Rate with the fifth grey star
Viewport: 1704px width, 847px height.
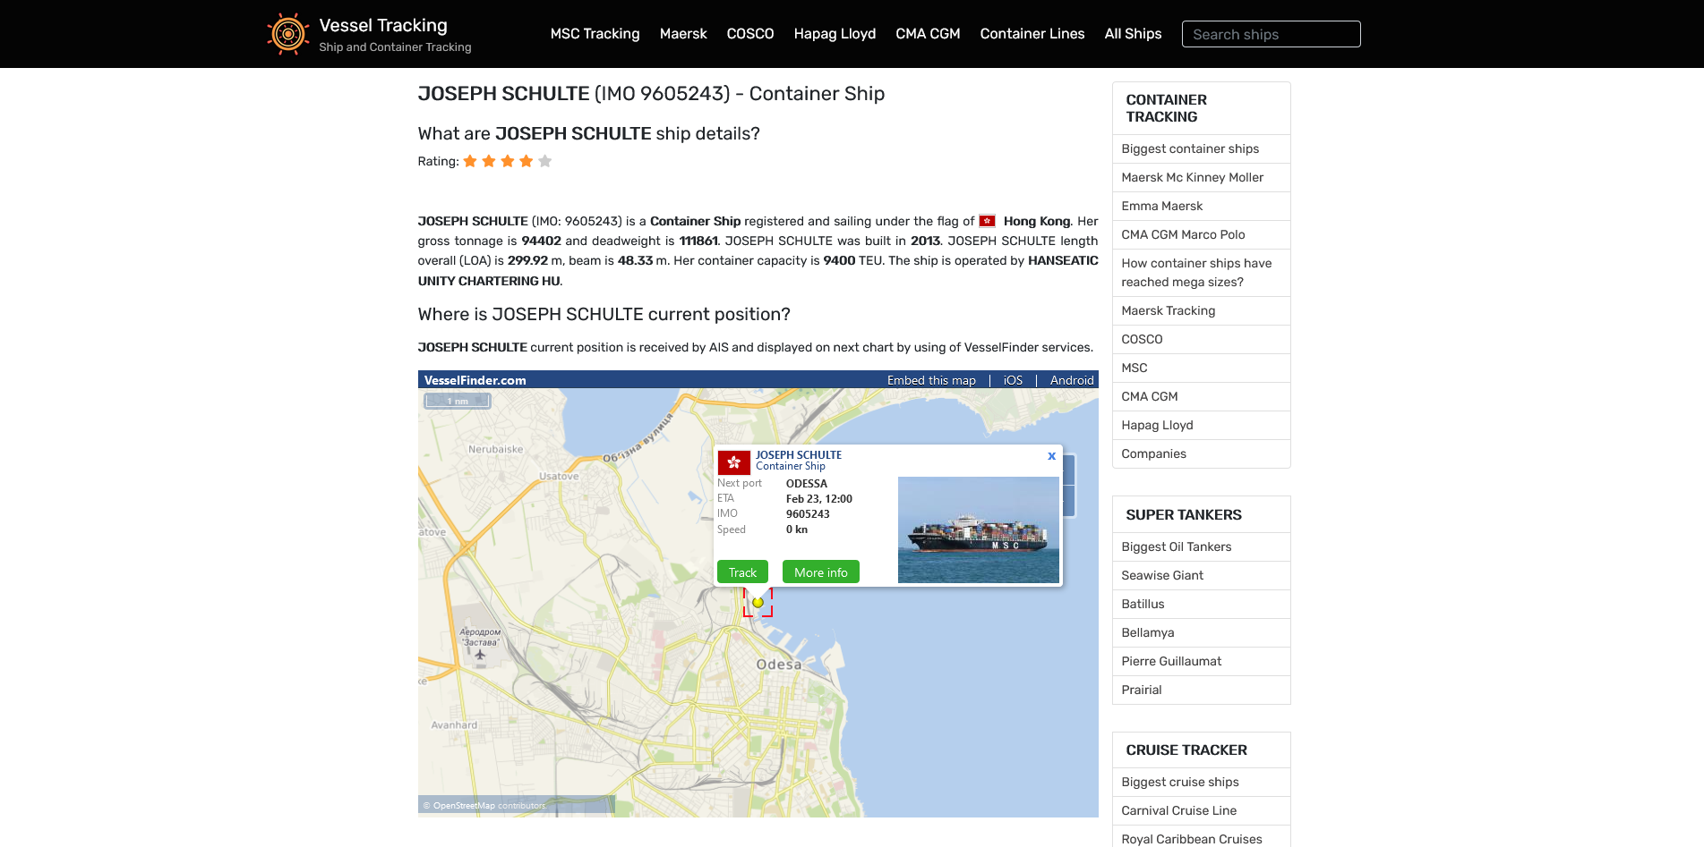(545, 161)
